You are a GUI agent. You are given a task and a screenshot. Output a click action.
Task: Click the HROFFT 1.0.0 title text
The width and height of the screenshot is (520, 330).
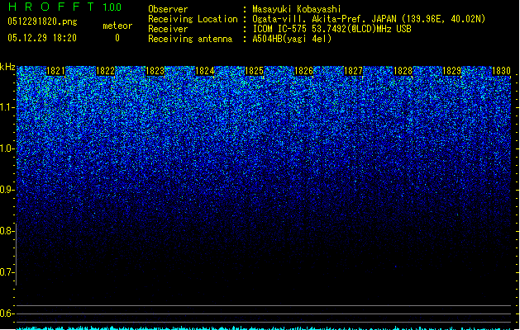(x=64, y=7)
